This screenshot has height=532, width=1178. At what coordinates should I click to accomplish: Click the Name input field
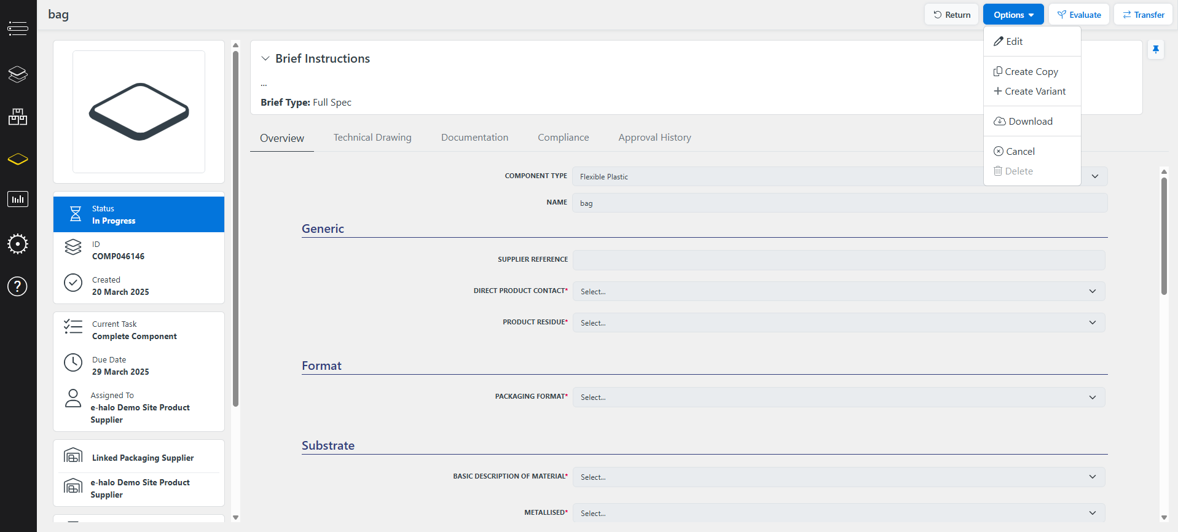coord(839,203)
